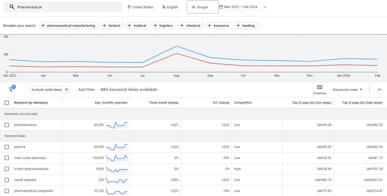This screenshot has height=196, width=387.
Task: Open the Columns settings icon
Action: 320,87
